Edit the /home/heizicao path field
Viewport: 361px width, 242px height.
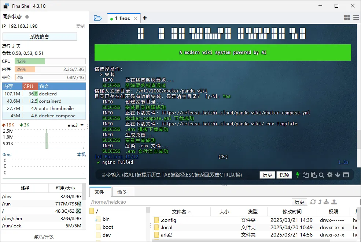point(190,202)
